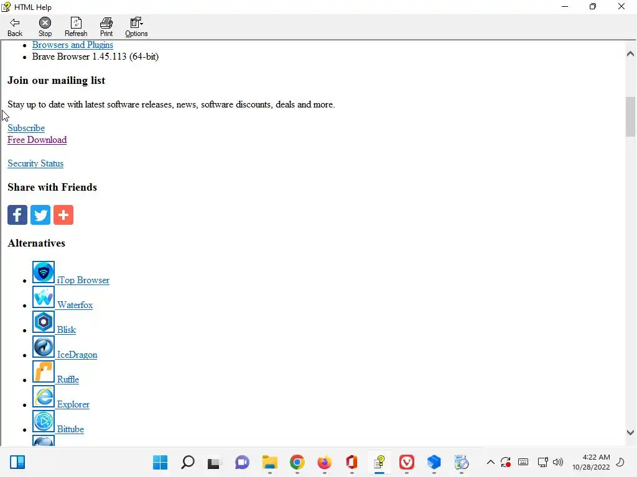Open the Browsers and Plugins link
The image size is (637, 477).
coord(73,45)
